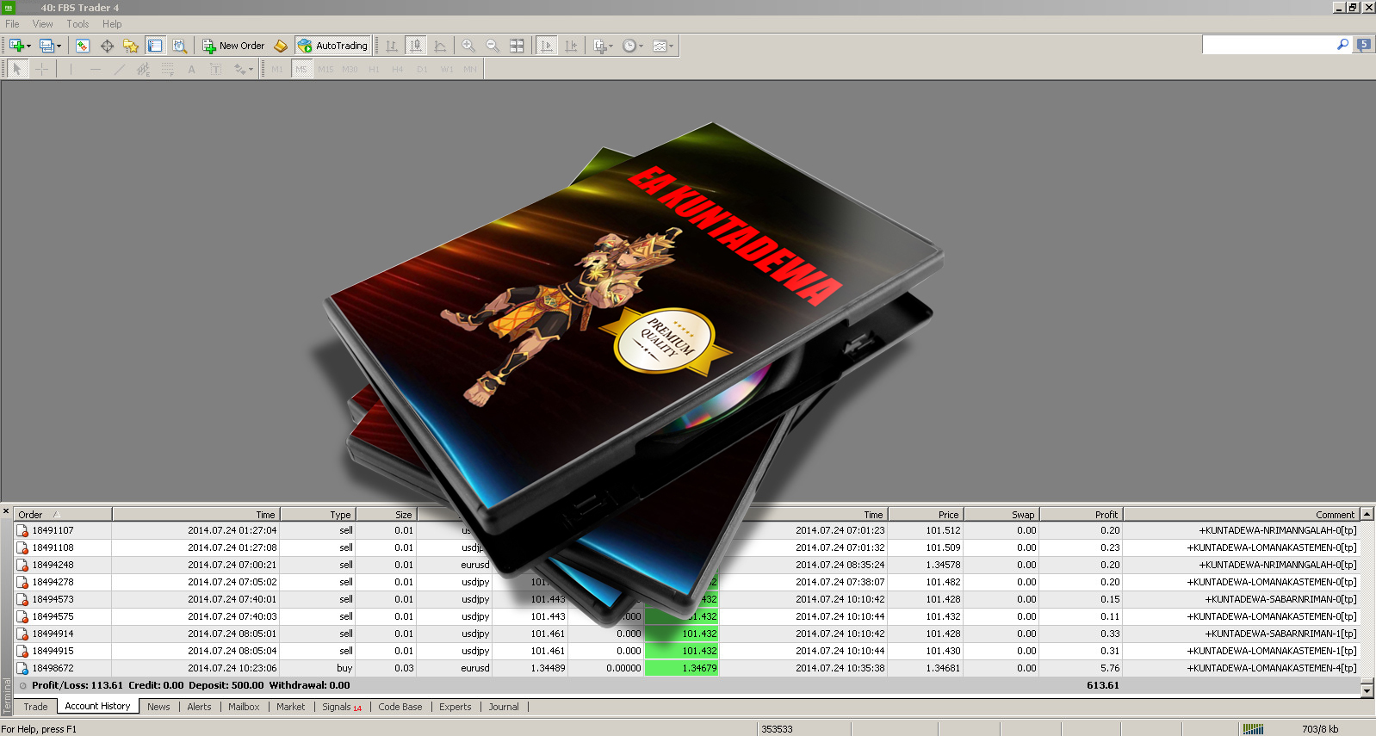Click the Tile Windows icon

pos(517,46)
